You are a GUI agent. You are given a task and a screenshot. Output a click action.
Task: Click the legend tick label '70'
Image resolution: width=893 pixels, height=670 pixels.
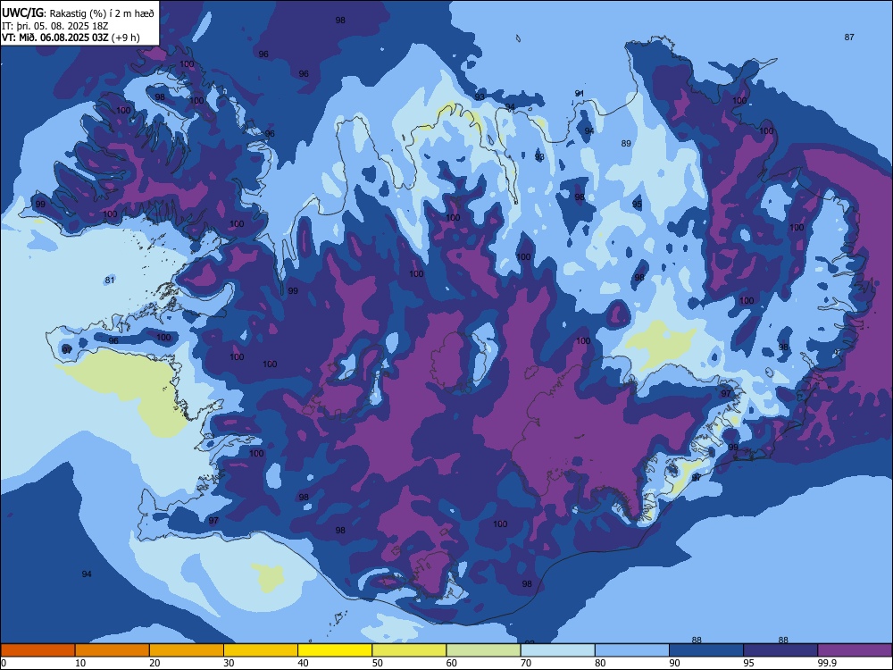(x=526, y=663)
